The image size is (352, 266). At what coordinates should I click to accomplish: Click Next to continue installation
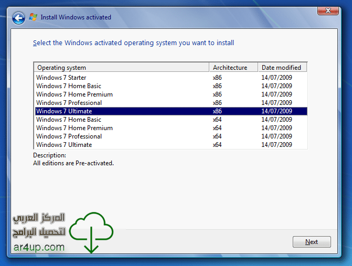click(312, 242)
